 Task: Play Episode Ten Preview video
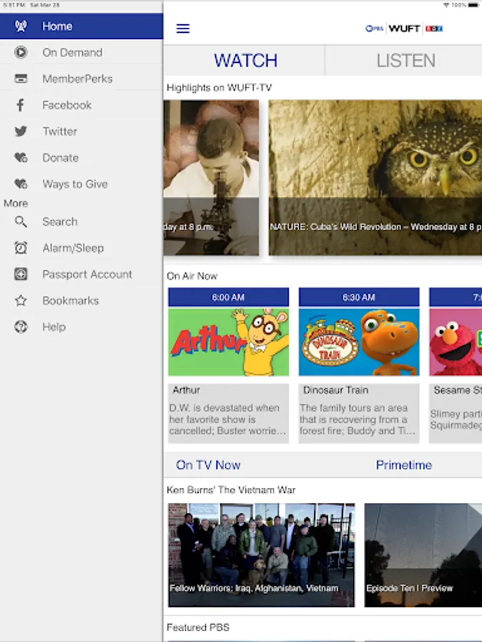(423, 555)
